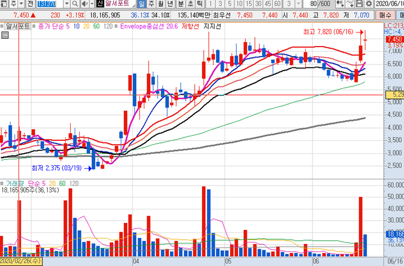Click the add indicator line icon
404x266 pixels.
(x=350, y=3)
